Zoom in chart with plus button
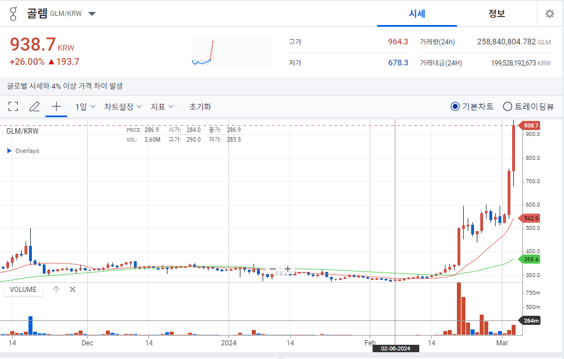564x359 pixels. 287,269
